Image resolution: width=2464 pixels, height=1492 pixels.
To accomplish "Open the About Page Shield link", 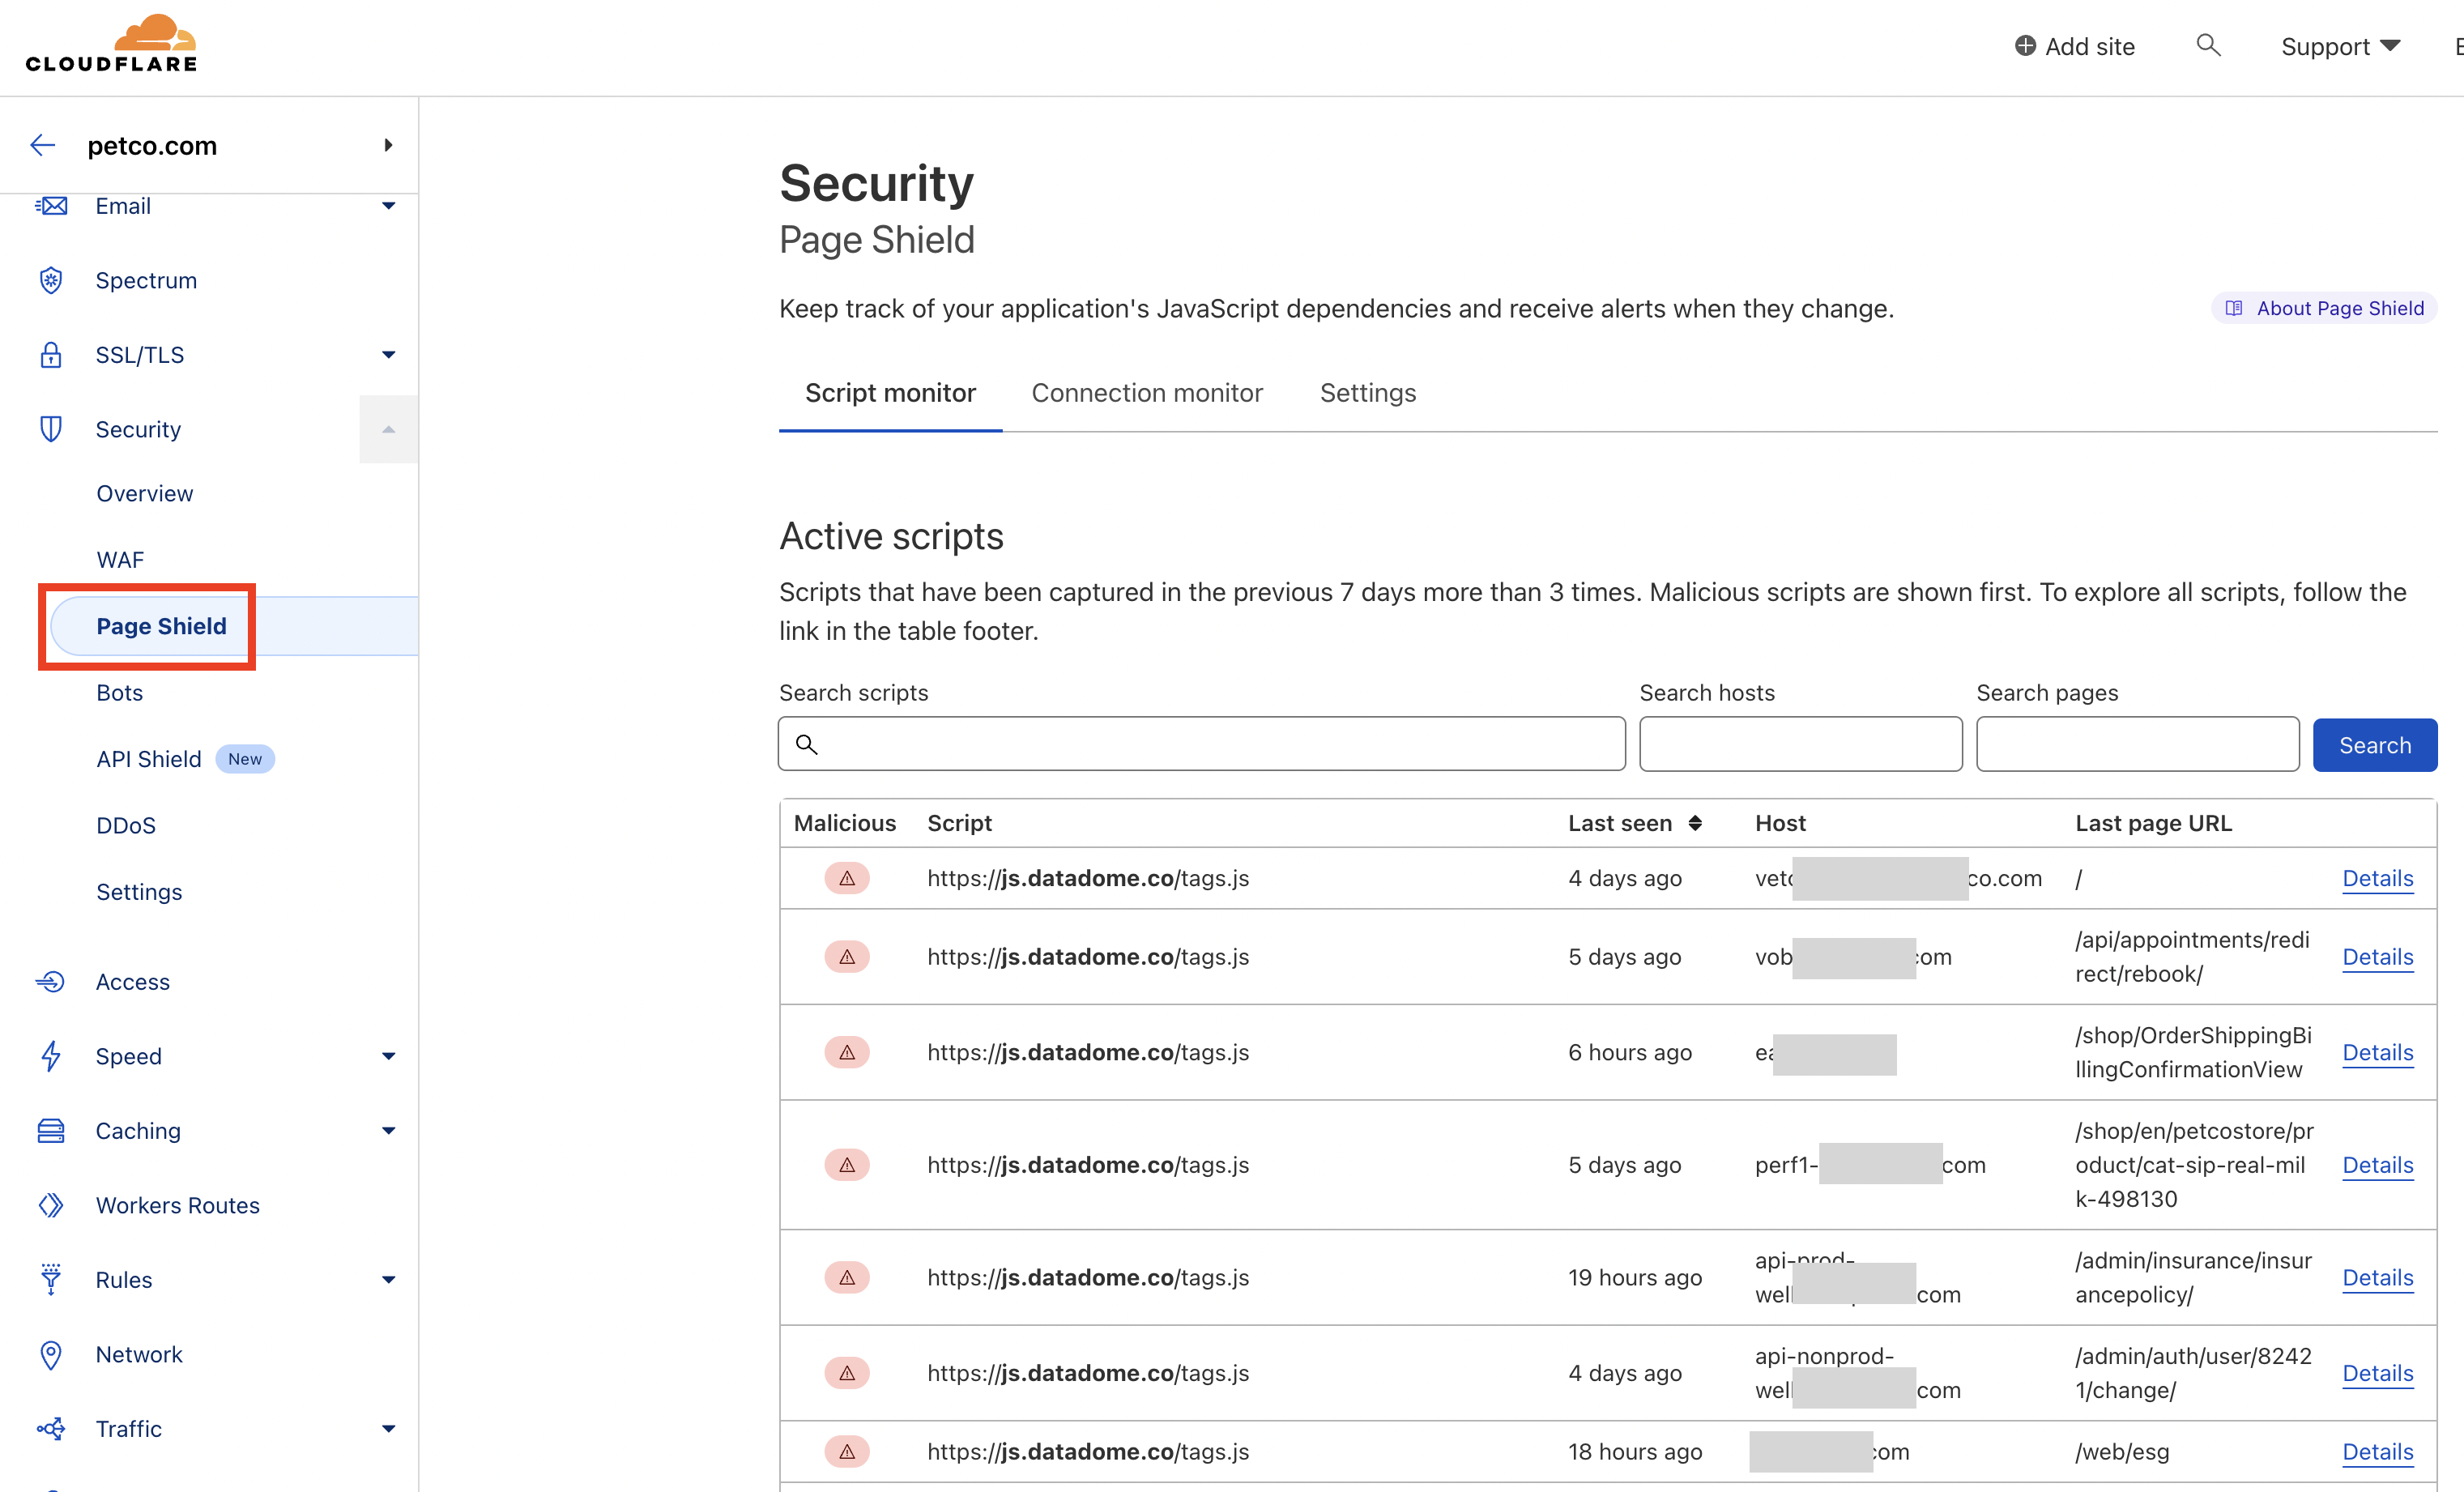I will pyautogui.click(x=2323, y=308).
